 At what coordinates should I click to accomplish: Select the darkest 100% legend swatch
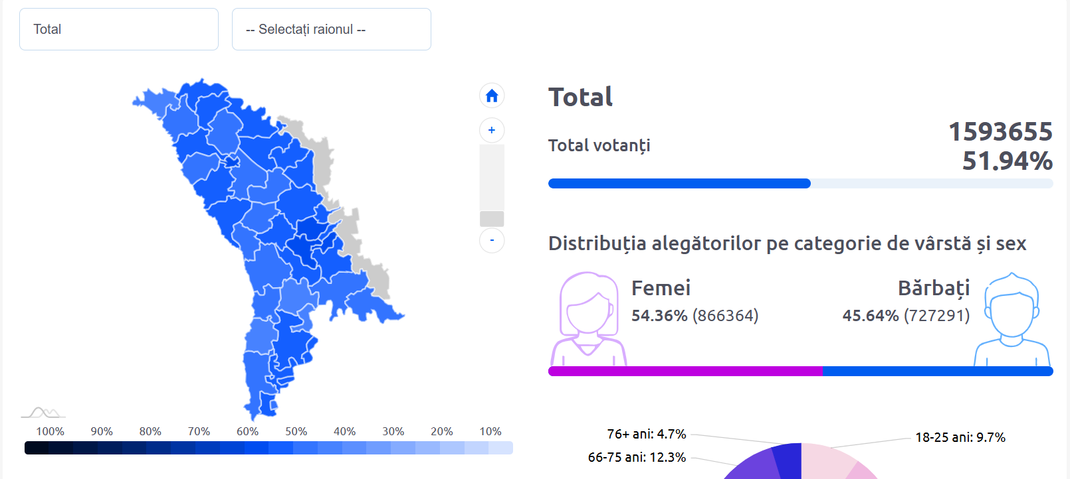[37, 448]
